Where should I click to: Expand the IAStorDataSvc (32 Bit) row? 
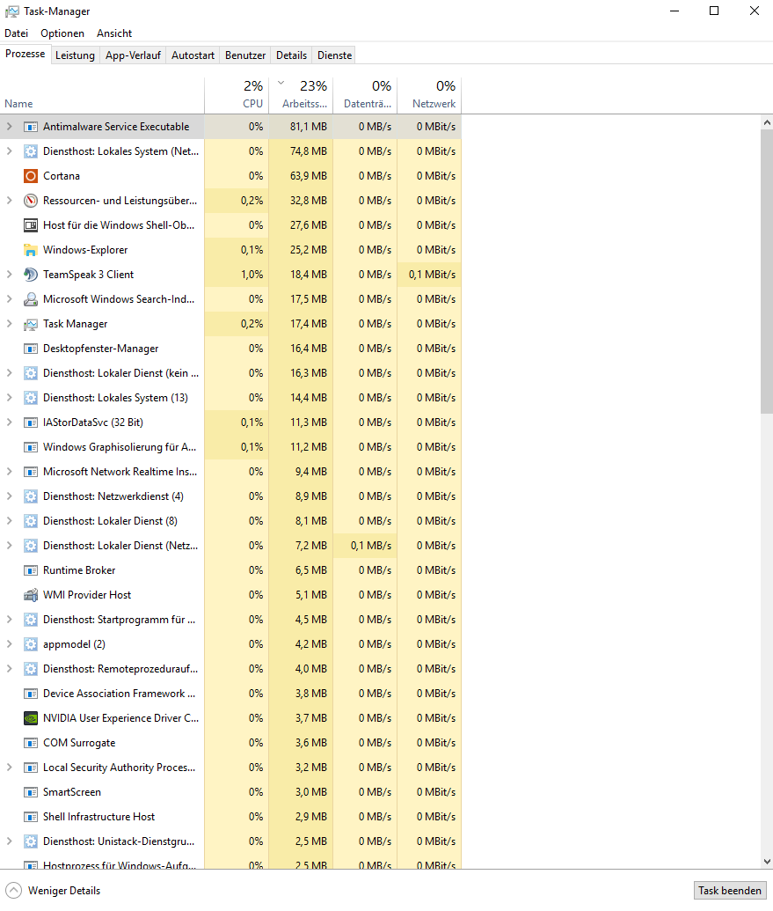pos(10,422)
